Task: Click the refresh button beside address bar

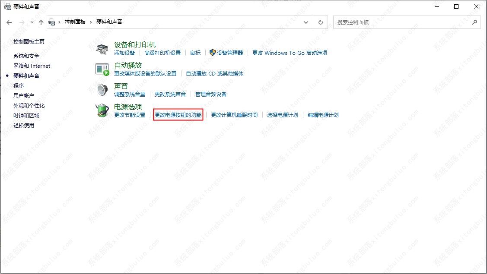Action: click(x=320, y=22)
